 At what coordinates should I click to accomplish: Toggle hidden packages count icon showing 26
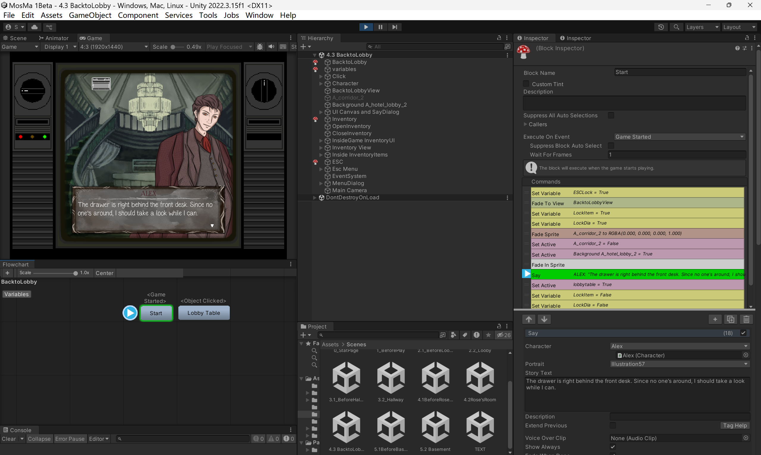pos(504,335)
